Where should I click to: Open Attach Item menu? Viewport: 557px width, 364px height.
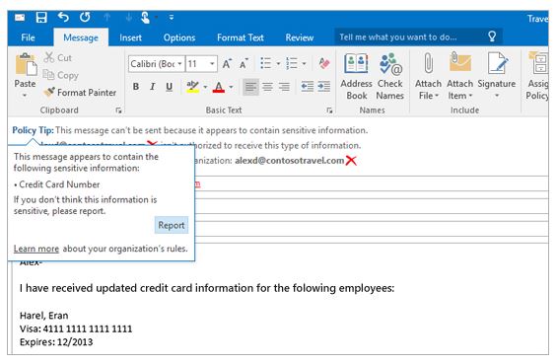(460, 76)
